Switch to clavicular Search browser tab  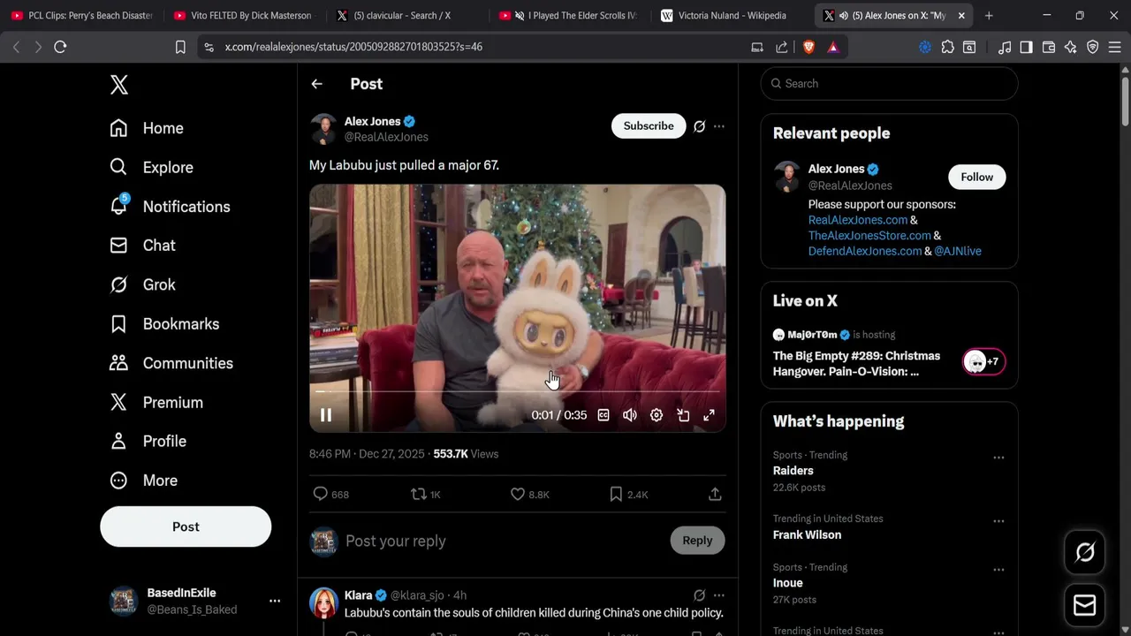coord(405,16)
